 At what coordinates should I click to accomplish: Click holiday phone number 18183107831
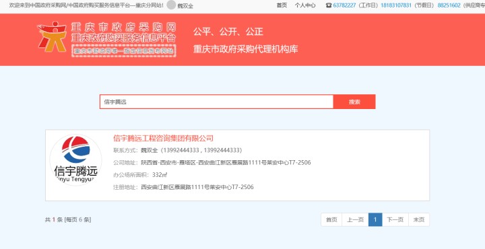click(396, 5)
